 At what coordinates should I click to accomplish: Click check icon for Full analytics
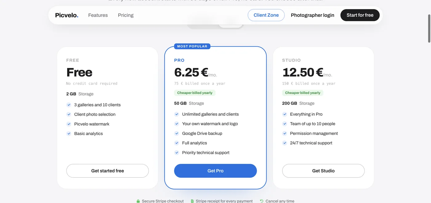(177, 143)
